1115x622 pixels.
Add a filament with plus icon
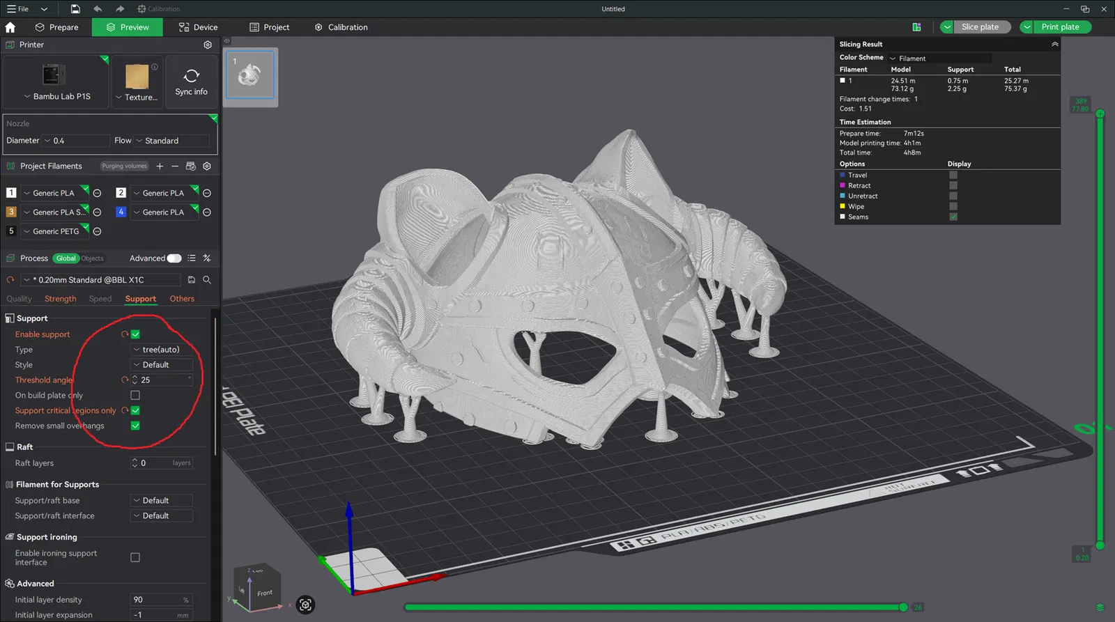160,166
